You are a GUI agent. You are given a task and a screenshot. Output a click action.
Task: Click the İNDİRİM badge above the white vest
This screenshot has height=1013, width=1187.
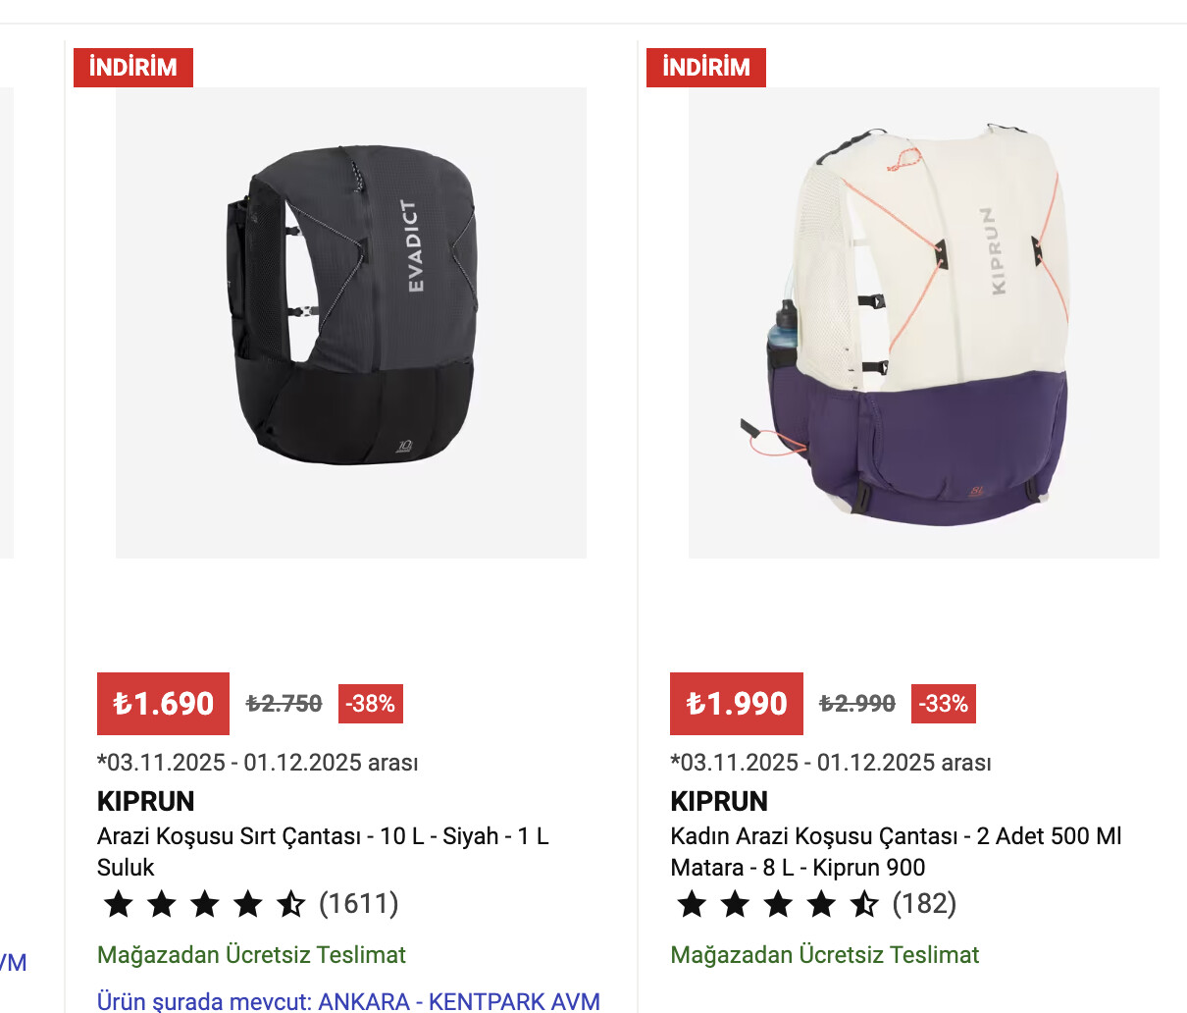[x=706, y=67]
